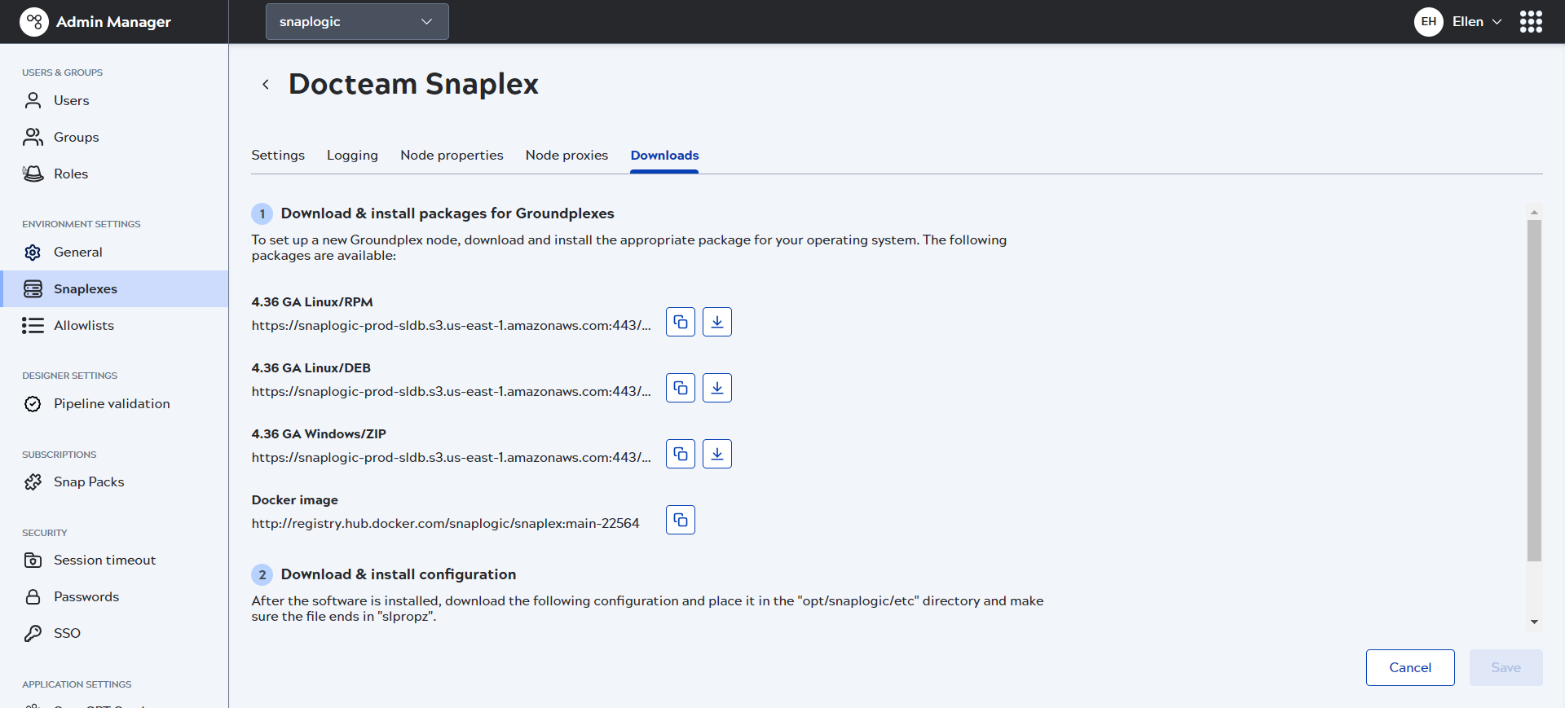Click the Save button

coord(1505,667)
